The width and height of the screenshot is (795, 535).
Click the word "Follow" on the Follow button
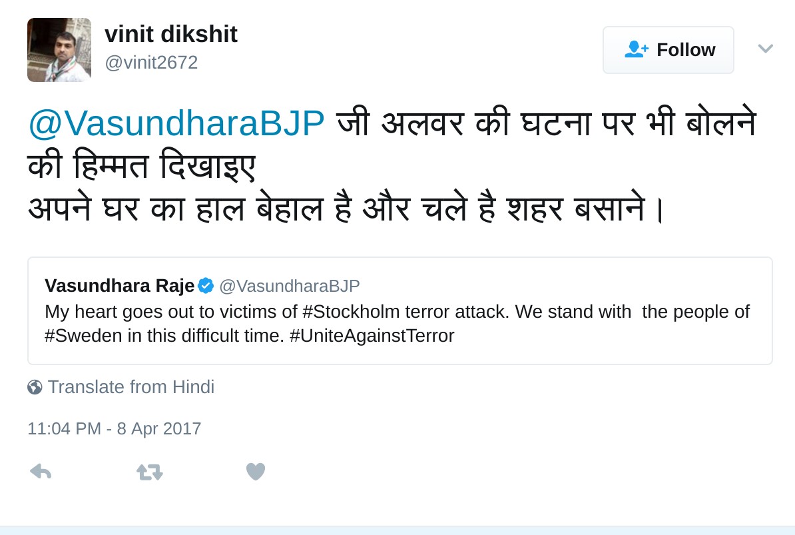pyautogui.click(x=685, y=49)
